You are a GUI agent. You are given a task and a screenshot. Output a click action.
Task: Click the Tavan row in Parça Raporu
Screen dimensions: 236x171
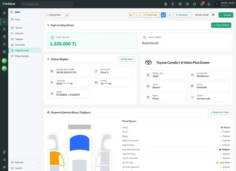pyautogui.click(x=176, y=132)
